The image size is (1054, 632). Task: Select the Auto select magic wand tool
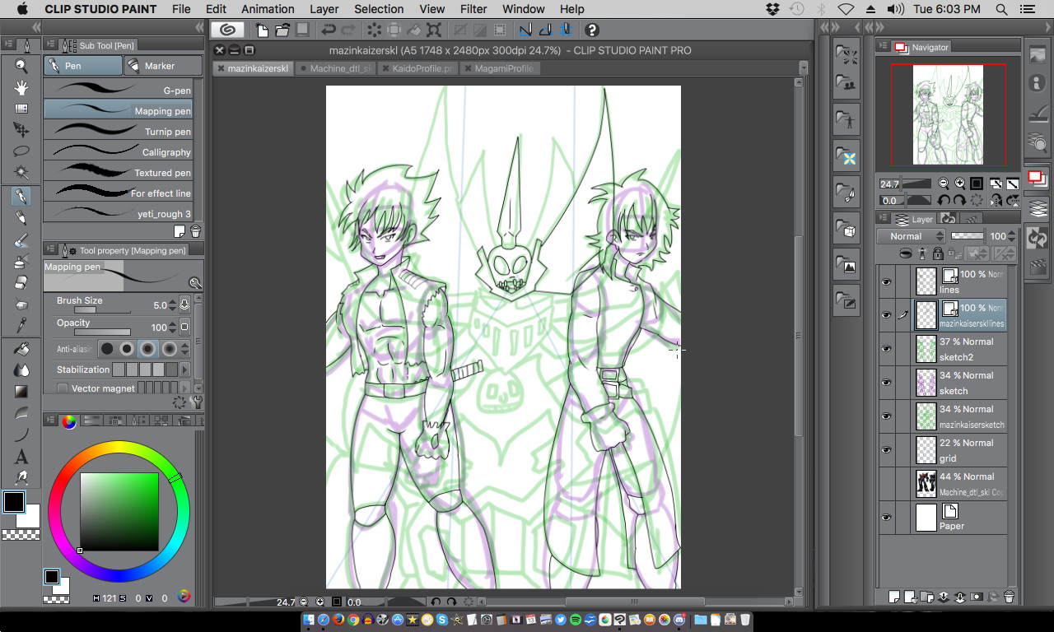tap(21, 172)
